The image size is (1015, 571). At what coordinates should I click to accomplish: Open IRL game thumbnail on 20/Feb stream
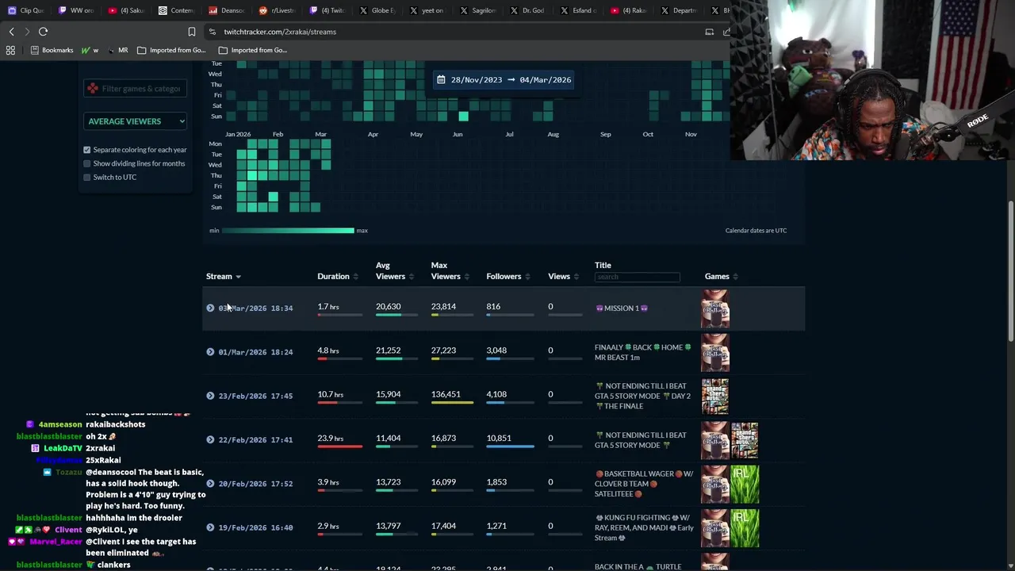(745, 484)
